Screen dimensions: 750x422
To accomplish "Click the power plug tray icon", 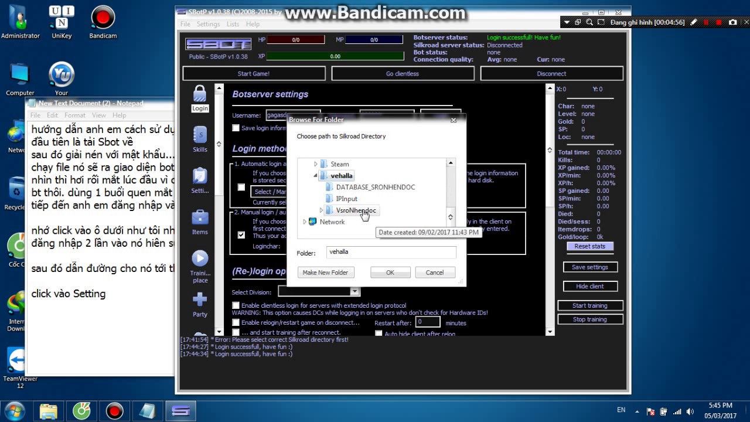I will click(664, 411).
